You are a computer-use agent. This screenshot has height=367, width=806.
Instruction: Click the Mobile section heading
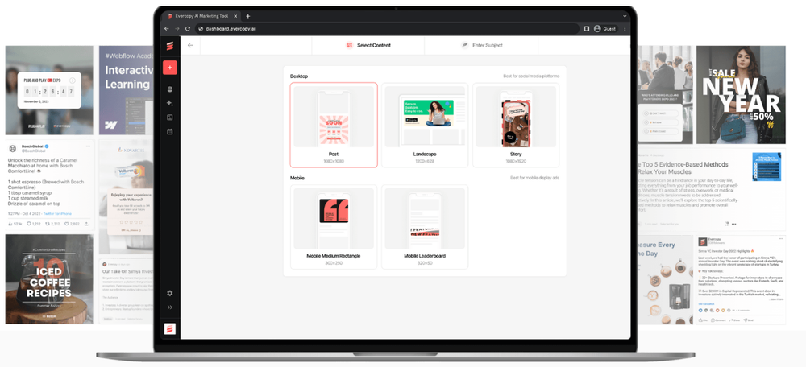[x=297, y=178]
